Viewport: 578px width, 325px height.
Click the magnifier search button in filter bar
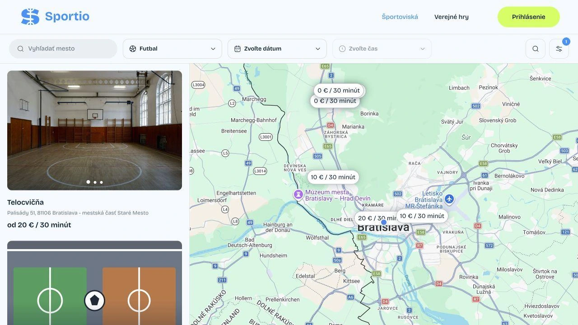point(536,49)
